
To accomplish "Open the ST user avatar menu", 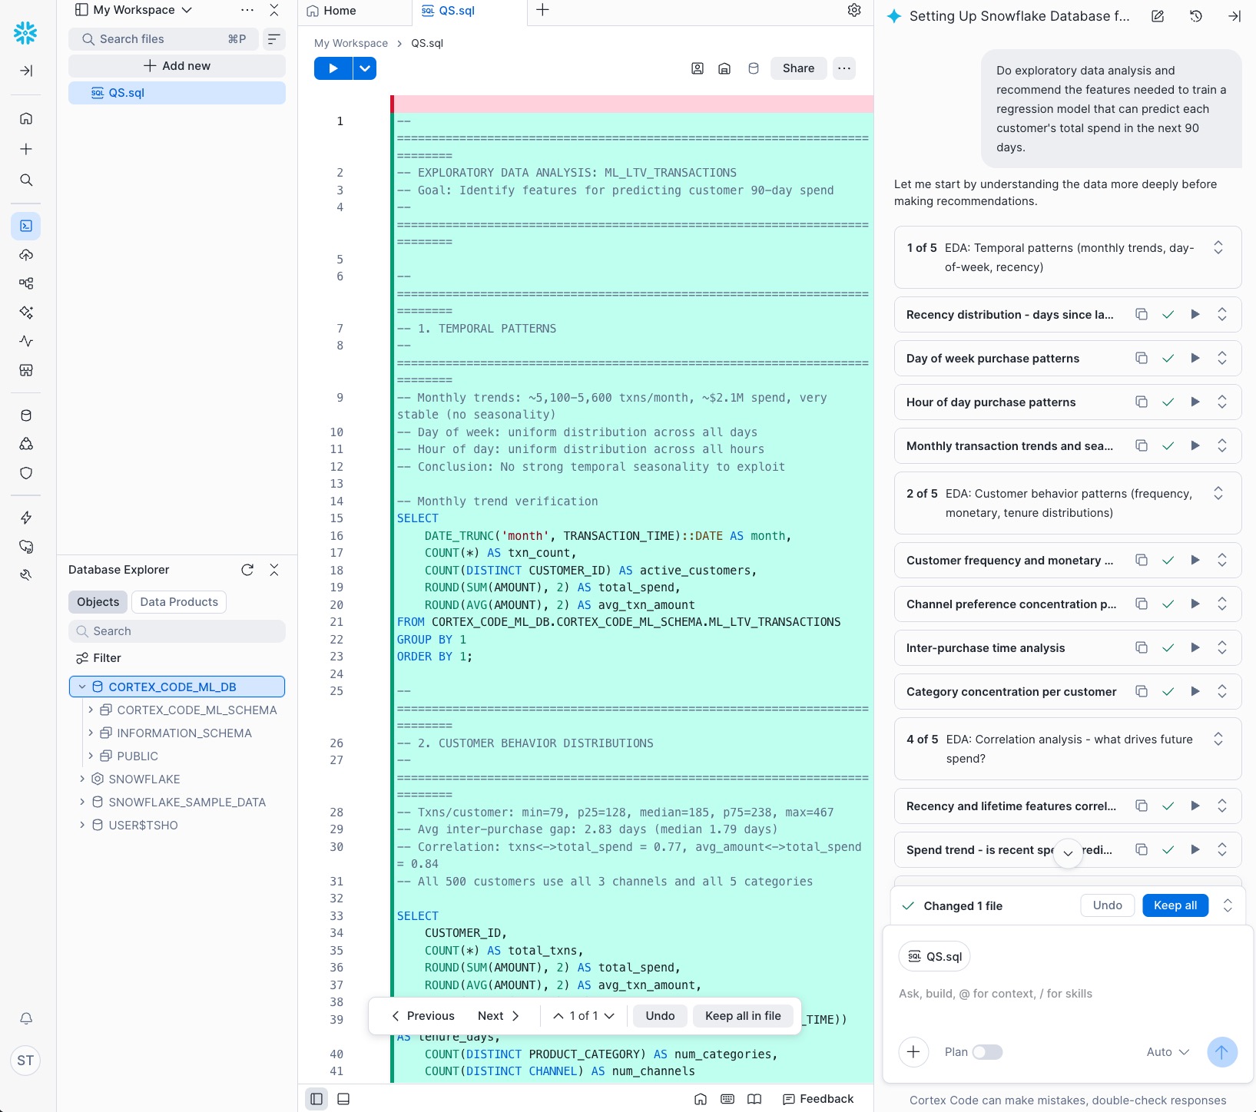I will click(25, 1061).
